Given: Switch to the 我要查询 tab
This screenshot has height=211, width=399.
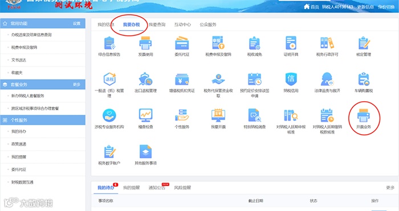Looking at the screenshot, I should tap(157, 24).
